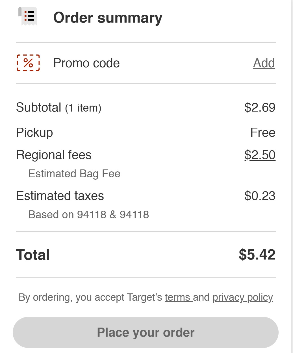Click the Subtotal (1 item) label

click(58, 108)
